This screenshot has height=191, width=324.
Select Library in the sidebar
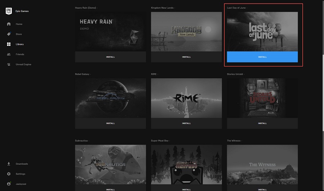(x=20, y=44)
